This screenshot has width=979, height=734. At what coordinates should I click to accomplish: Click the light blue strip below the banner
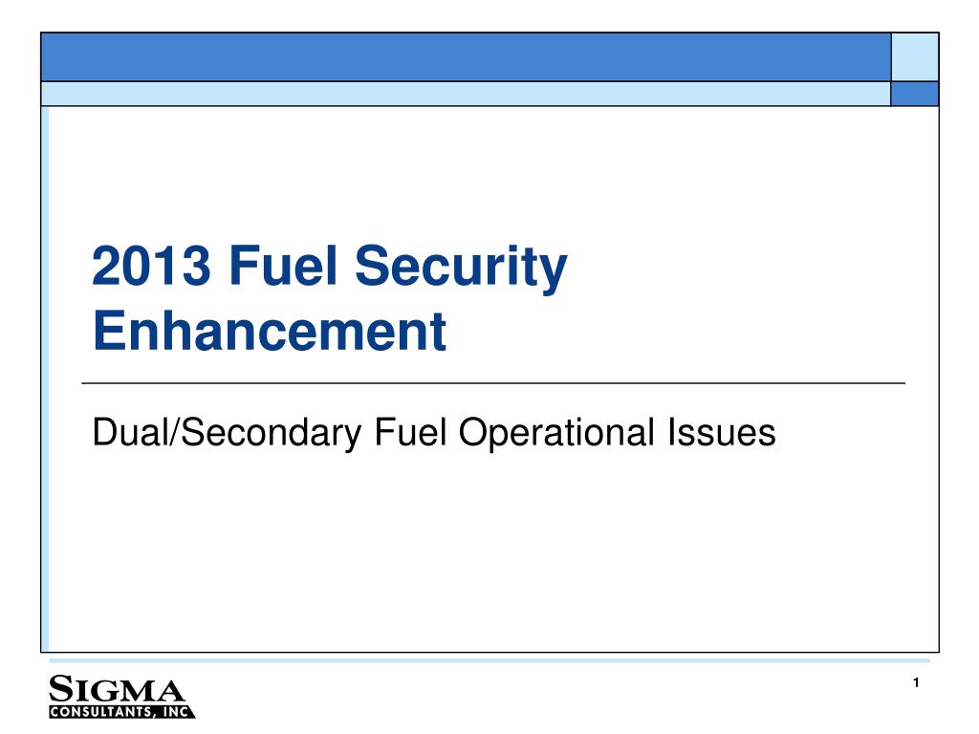coord(466,94)
